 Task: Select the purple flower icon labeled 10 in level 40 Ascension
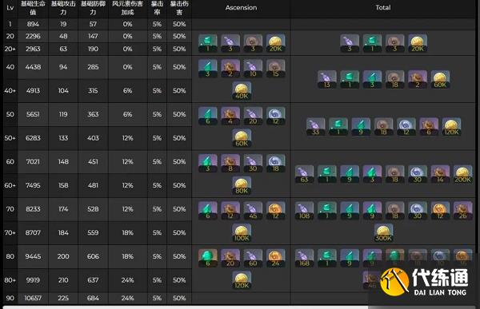tap(253, 68)
